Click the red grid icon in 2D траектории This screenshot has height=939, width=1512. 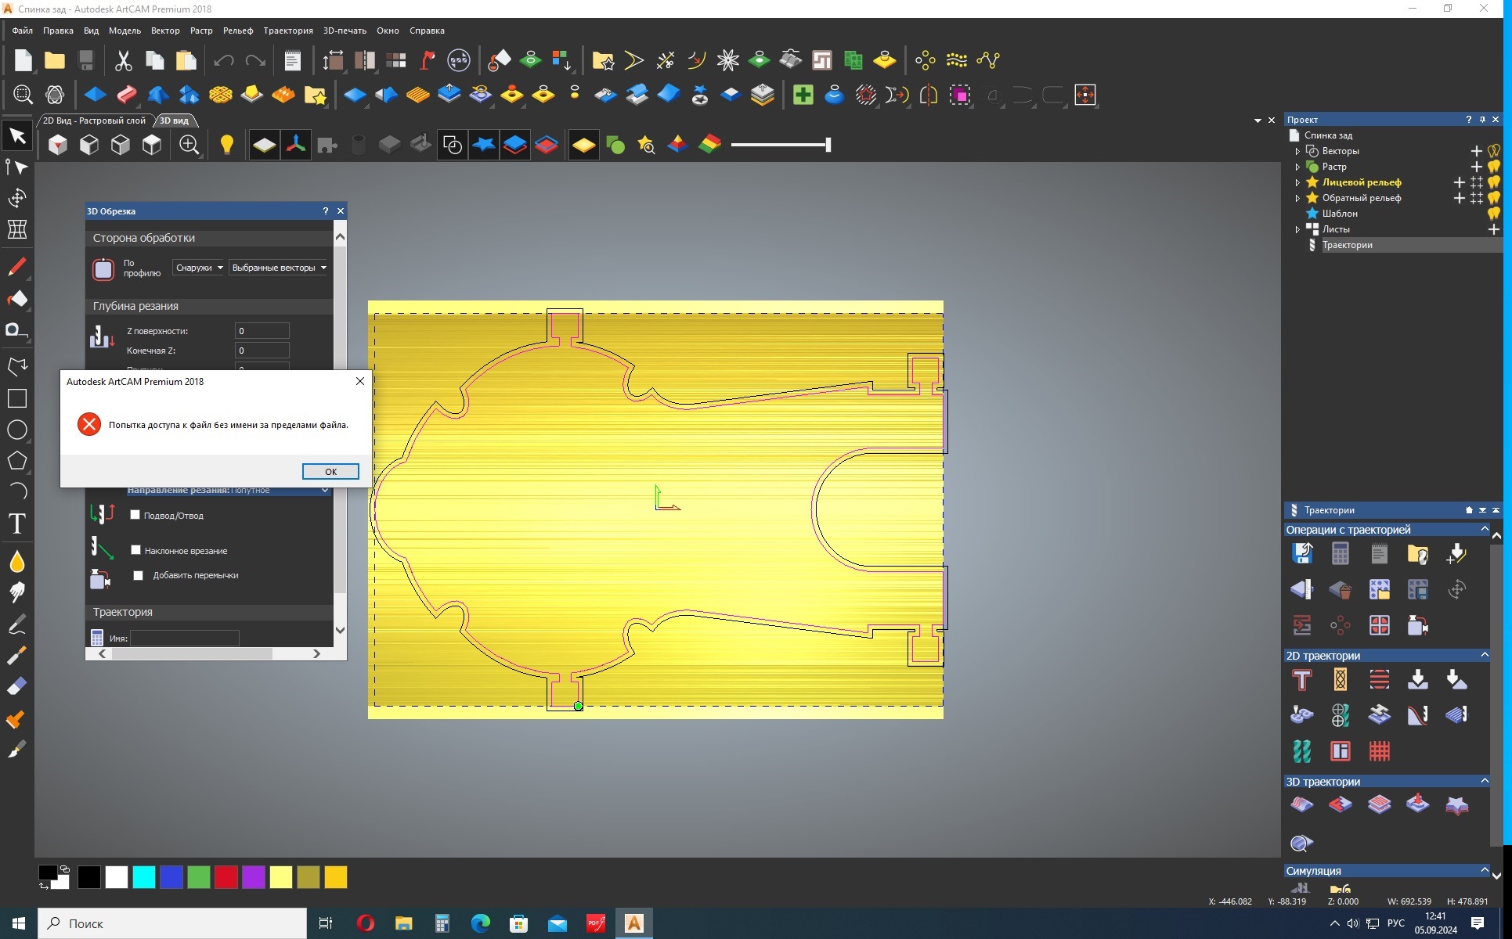point(1380,751)
